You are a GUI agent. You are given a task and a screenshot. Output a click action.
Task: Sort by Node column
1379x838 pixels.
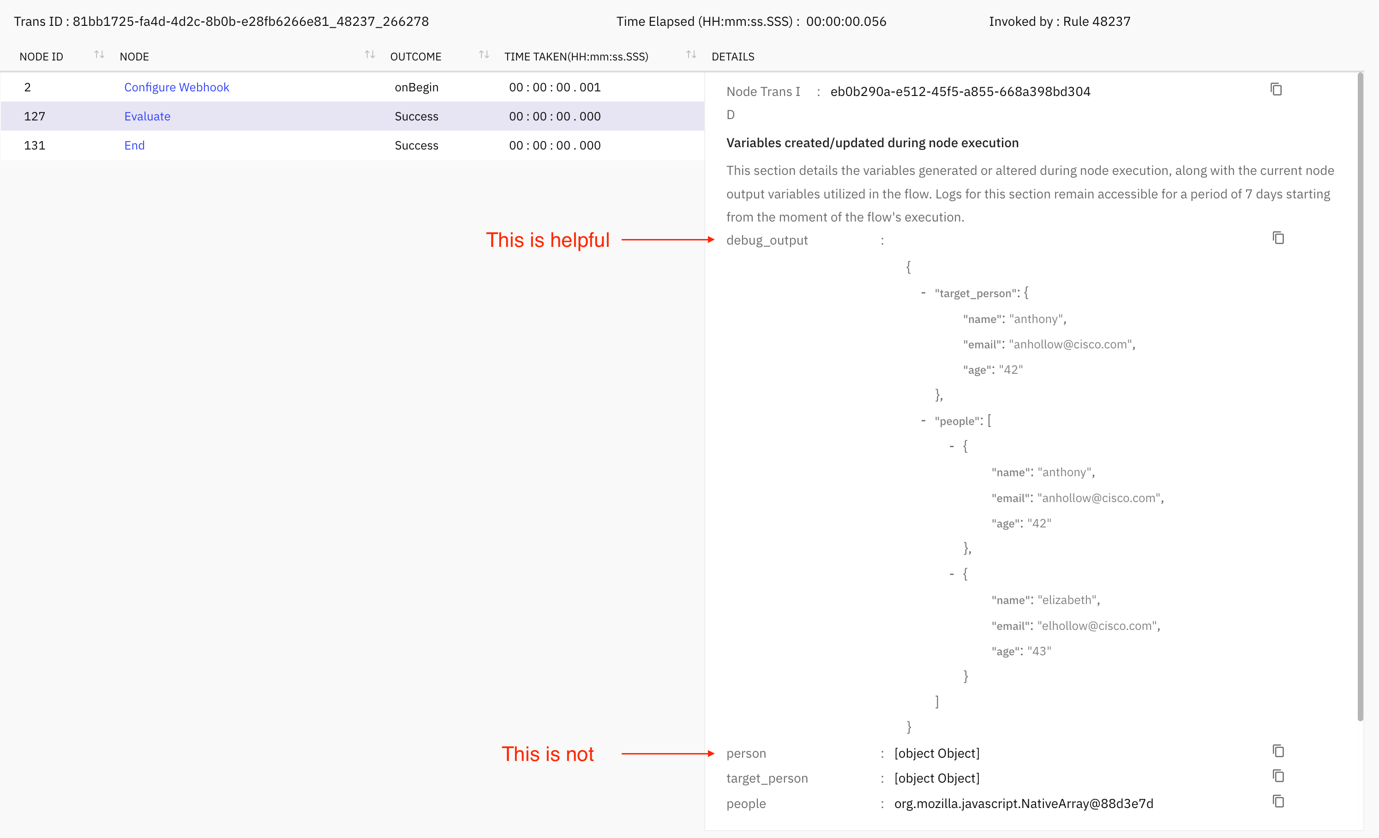click(x=369, y=55)
